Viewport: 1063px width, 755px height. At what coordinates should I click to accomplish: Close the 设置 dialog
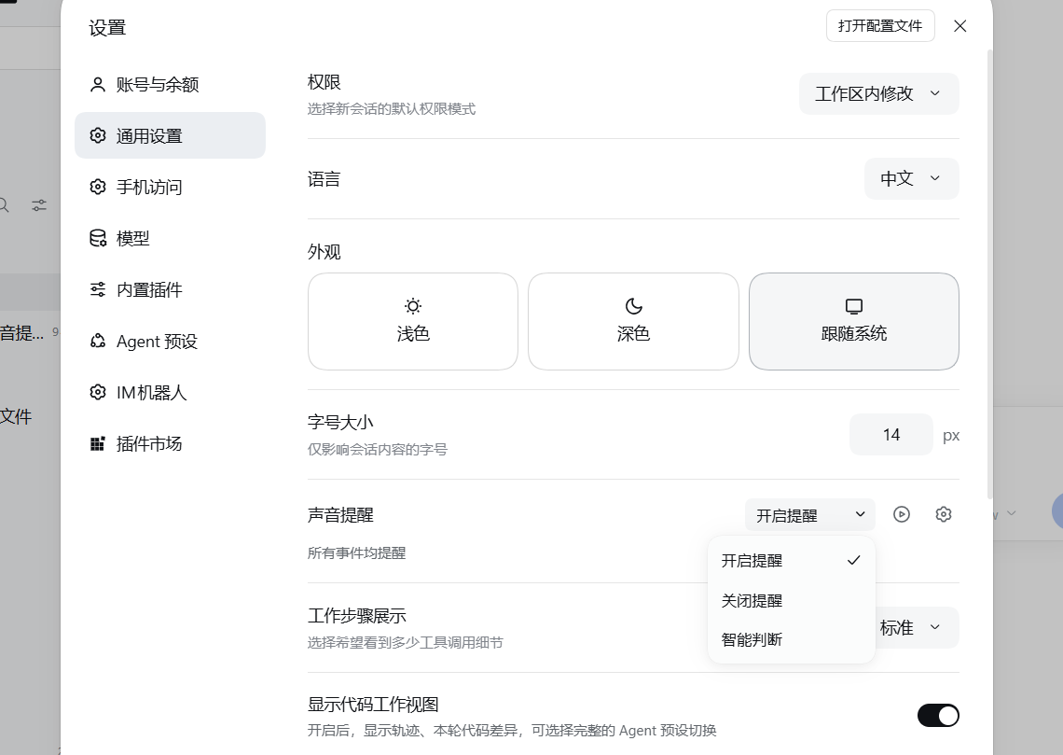click(x=959, y=26)
